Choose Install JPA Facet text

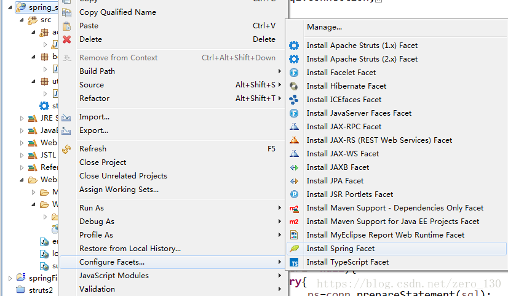tap(335, 181)
